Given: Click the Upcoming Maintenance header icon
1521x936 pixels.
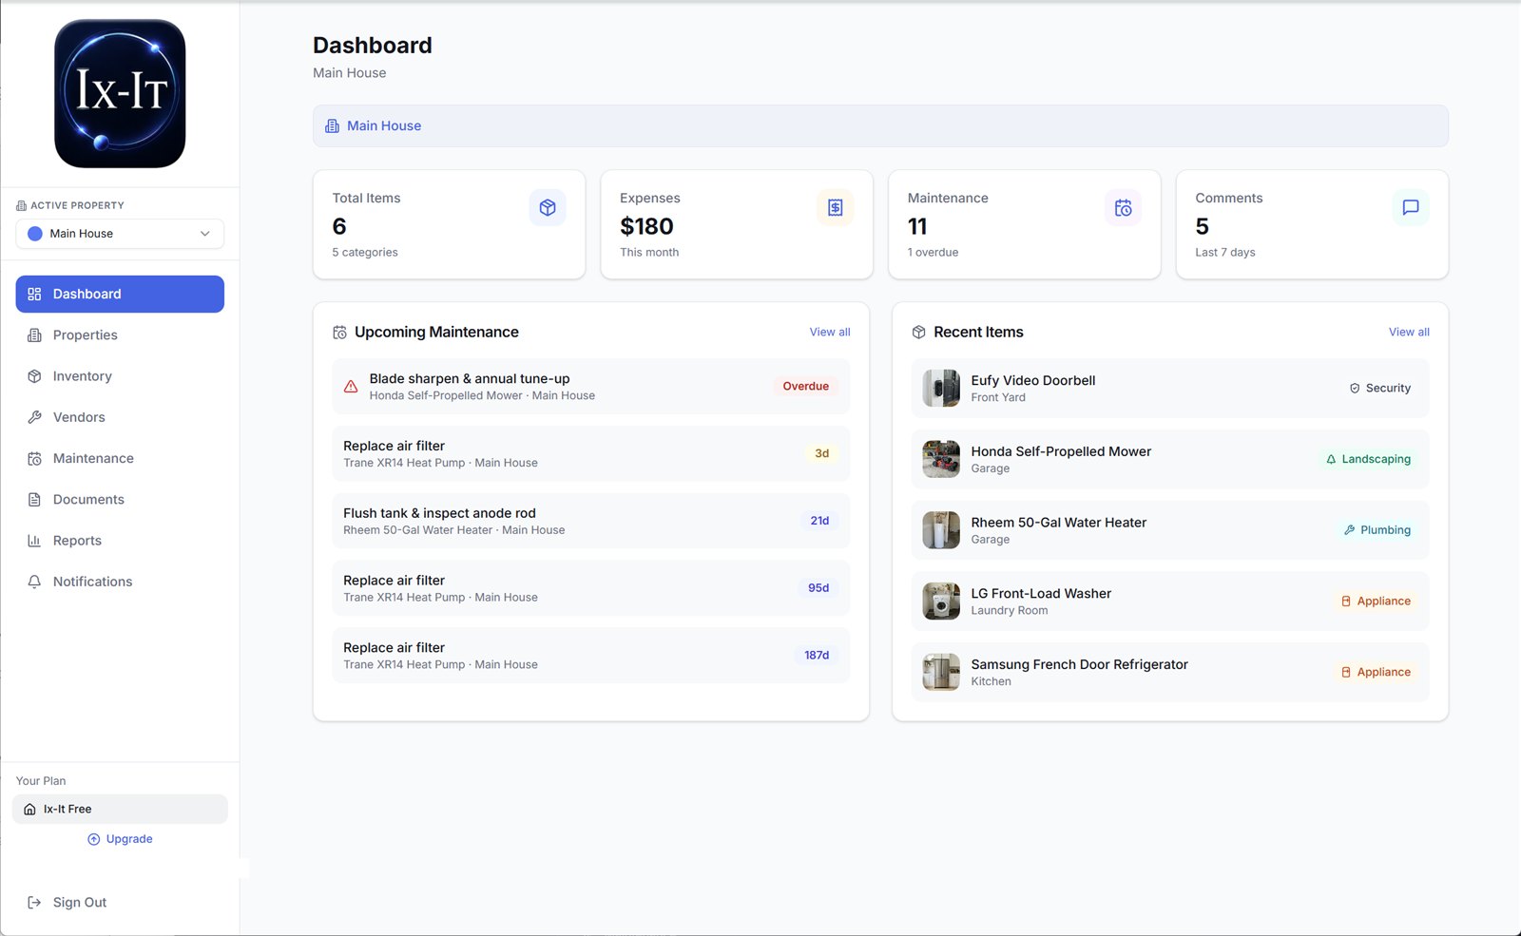Looking at the screenshot, I should (339, 333).
